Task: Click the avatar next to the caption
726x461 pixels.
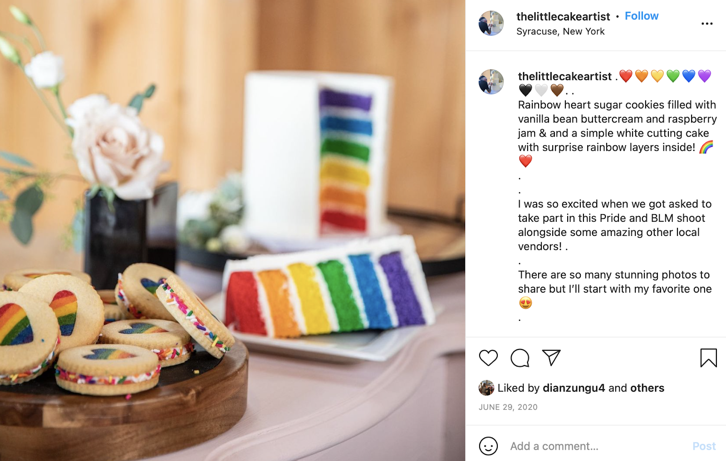Action: 491,82
